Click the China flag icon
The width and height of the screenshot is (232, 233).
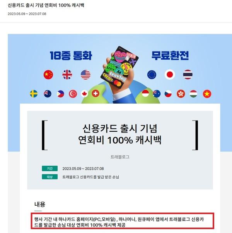48,75
